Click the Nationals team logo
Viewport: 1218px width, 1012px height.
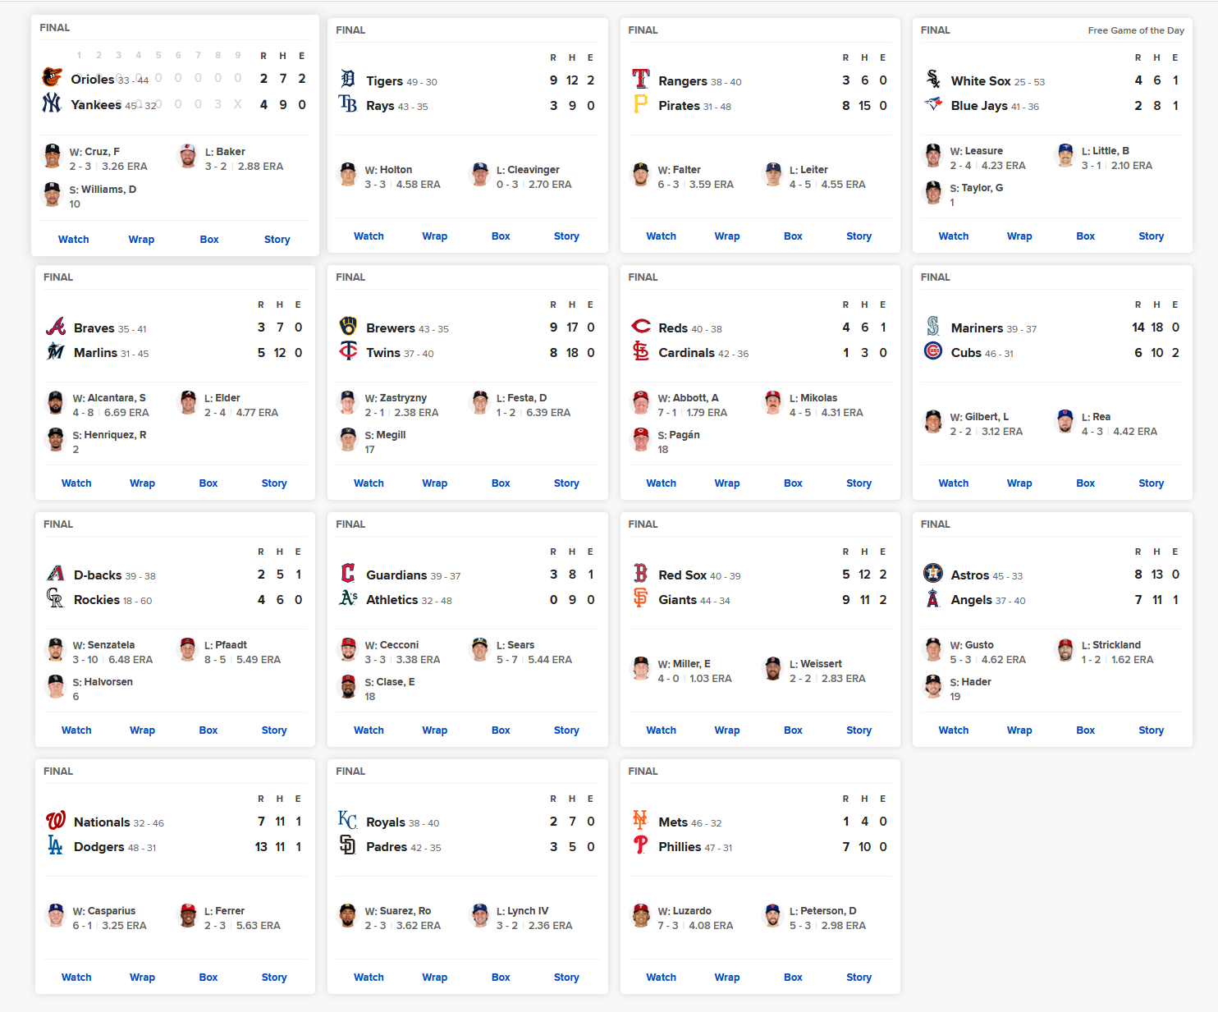pos(56,820)
